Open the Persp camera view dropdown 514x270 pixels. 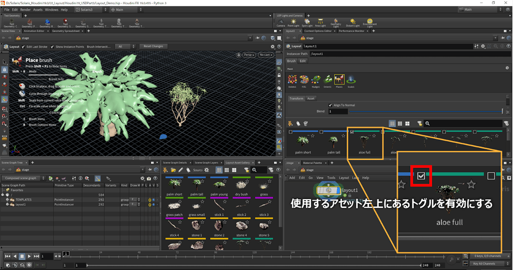pyautogui.click(x=249, y=55)
